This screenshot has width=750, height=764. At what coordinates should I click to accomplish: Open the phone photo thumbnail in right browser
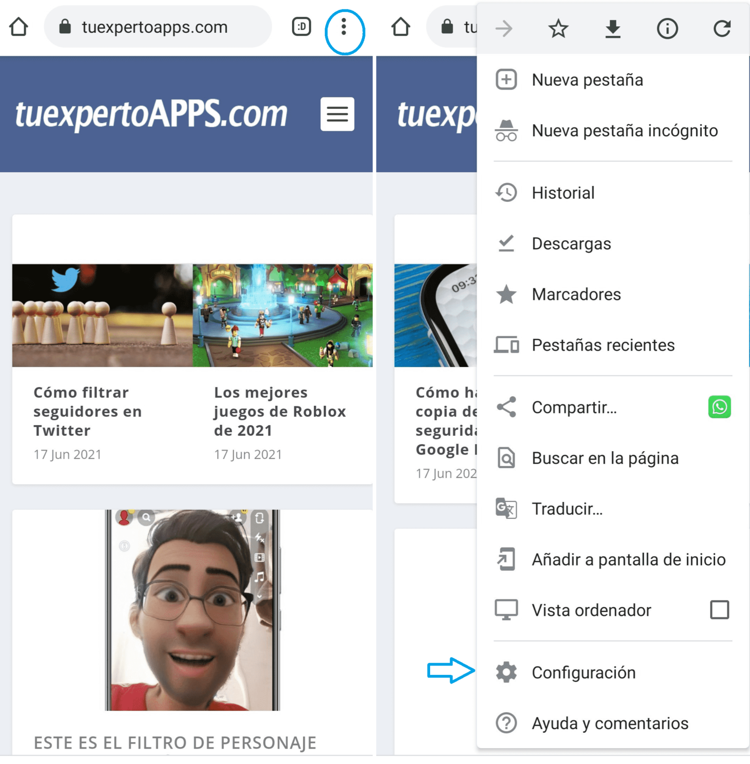[x=436, y=315]
